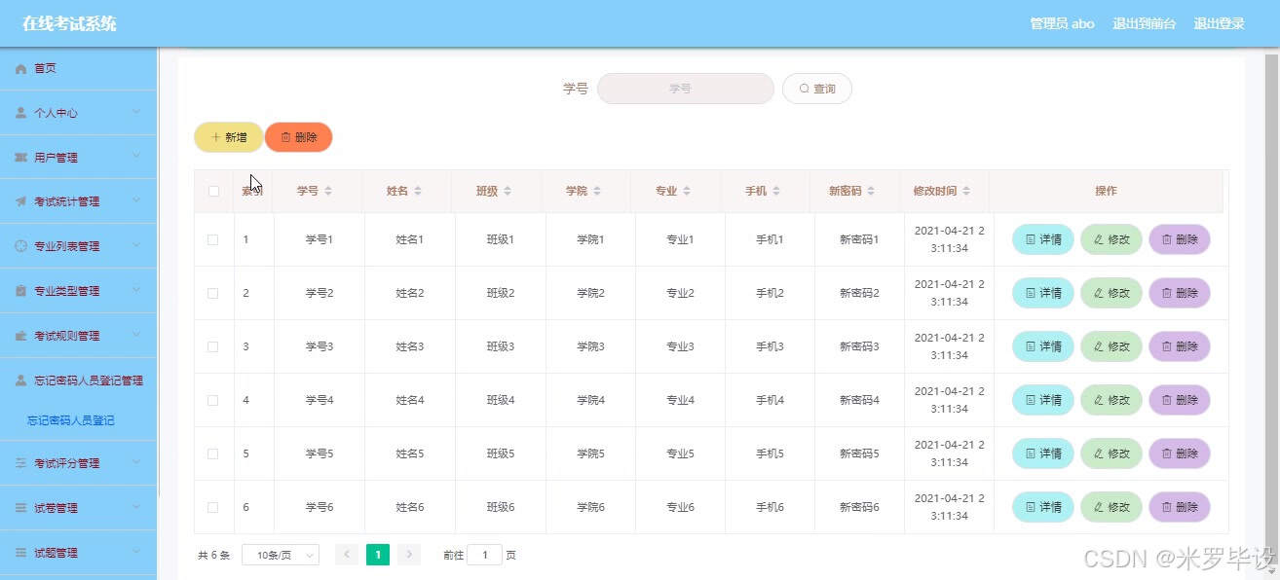Click the home icon beside 首页
The width and height of the screenshot is (1280, 580).
(x=20, y=68)
